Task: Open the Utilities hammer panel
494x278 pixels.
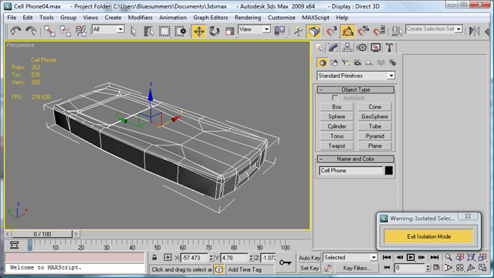Action: click(389, 48)
